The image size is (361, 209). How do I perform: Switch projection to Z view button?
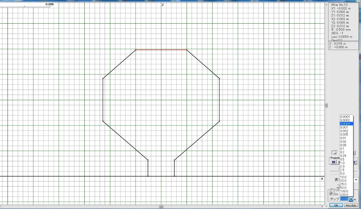point(354,162)
